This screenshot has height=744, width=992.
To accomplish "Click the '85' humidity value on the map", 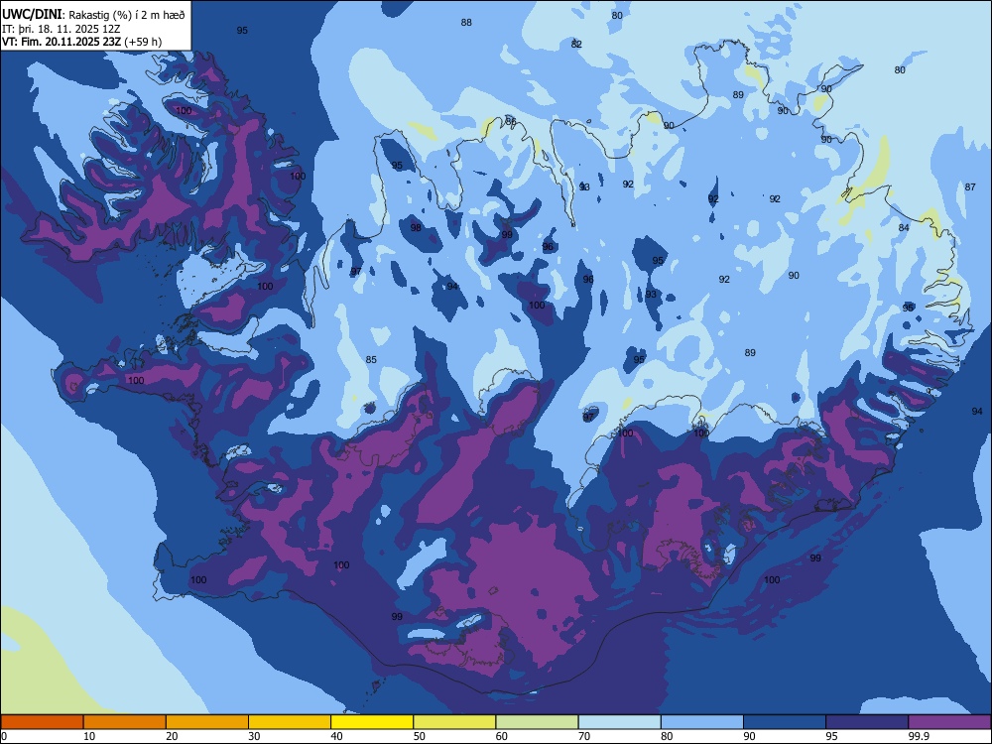I will pyautogui.click(x=371, y=360).
